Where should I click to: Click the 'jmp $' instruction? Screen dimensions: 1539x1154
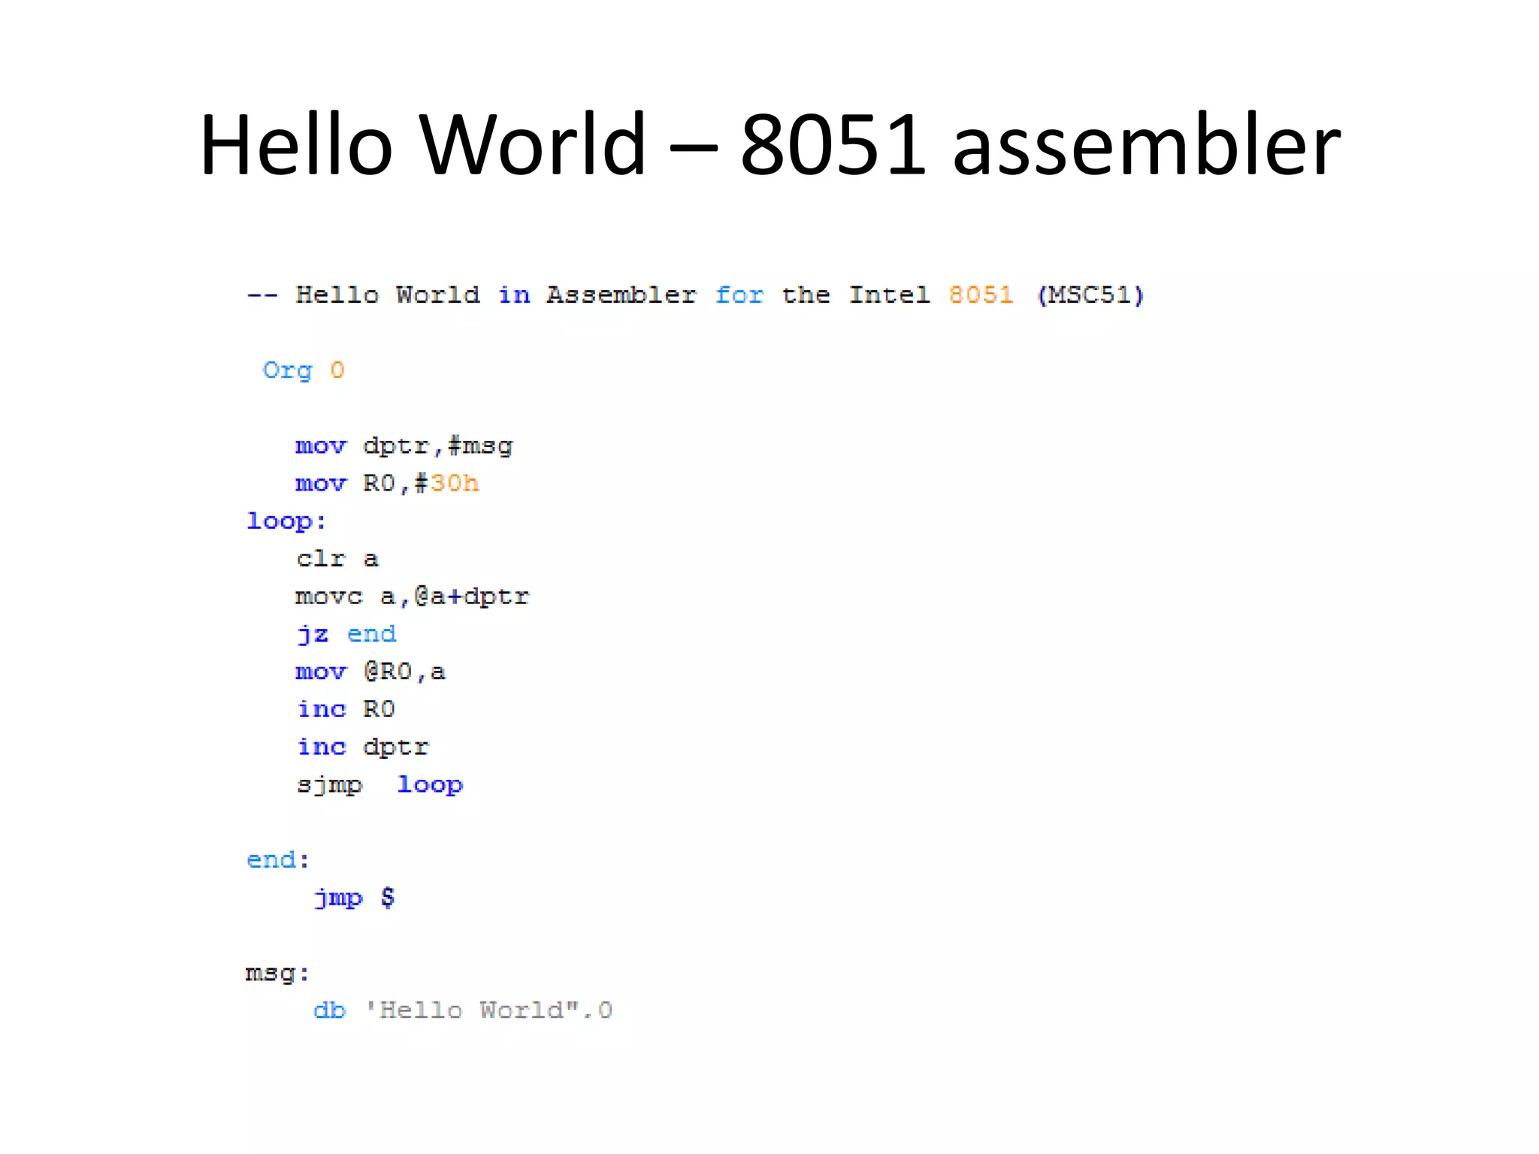click(354, 897)
